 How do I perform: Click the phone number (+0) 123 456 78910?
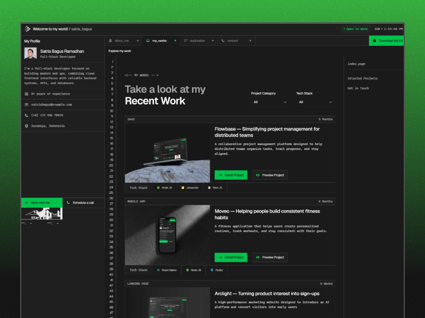point(47,115)
